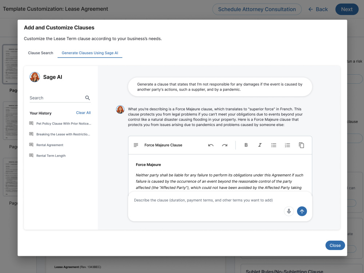Click the second page thumbnail behind dialog
The height and width of the screenshot is (273, 364).
[x=10, y=121]
